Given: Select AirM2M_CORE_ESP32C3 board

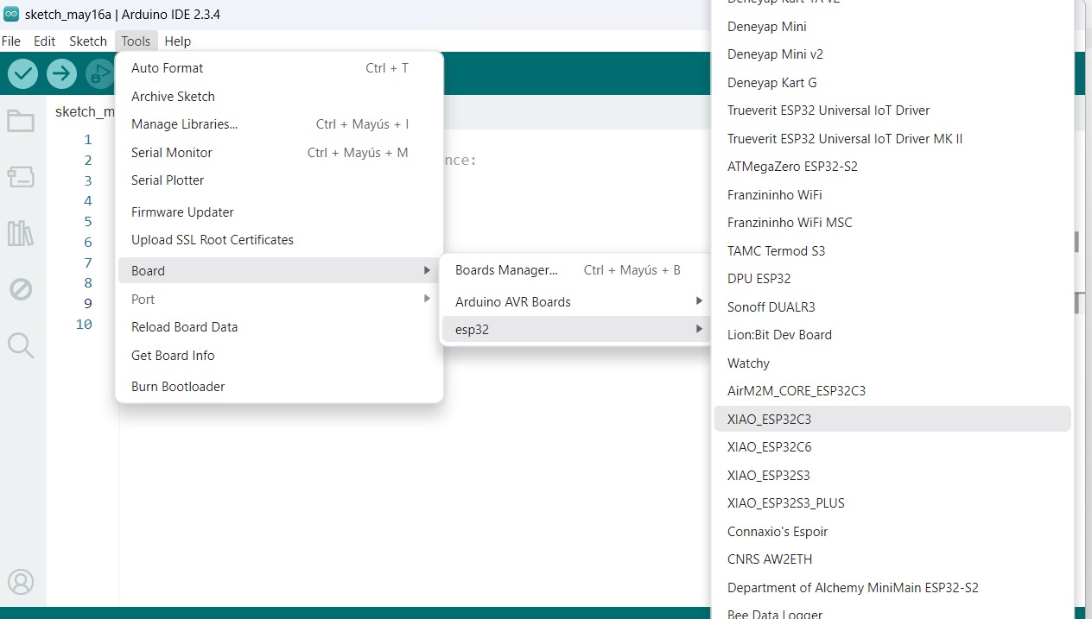Looking at the screenshot, I should [892, 391].
